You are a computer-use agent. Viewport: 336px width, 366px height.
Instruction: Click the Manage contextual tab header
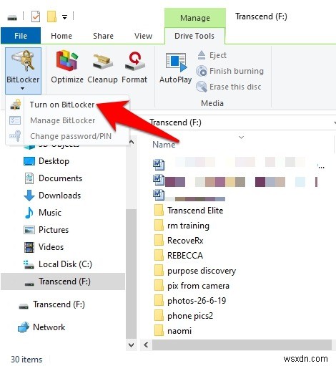point(195,18)
